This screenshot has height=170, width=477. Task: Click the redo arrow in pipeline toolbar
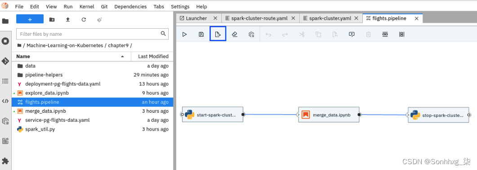click(285, 34)
